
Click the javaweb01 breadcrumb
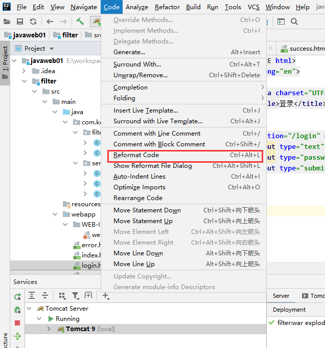click(25, 35)
